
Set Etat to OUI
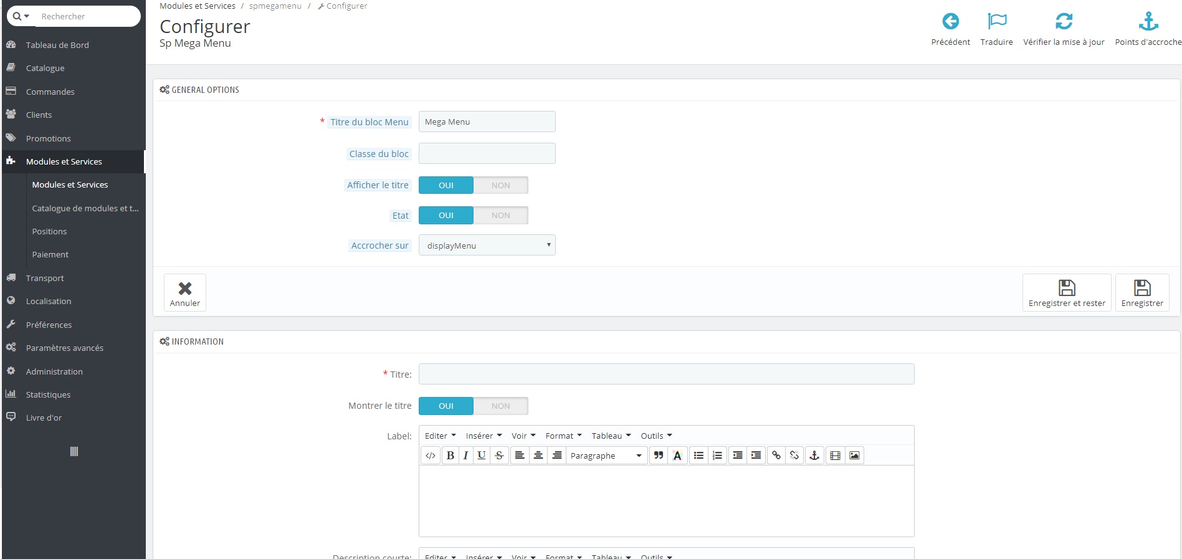[446, 215]
